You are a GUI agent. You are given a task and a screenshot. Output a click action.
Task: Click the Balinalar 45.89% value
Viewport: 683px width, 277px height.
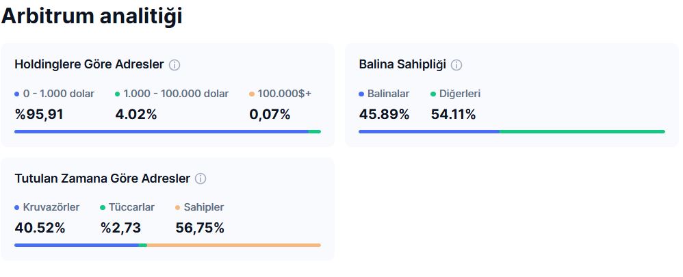(x=384, y=114)
